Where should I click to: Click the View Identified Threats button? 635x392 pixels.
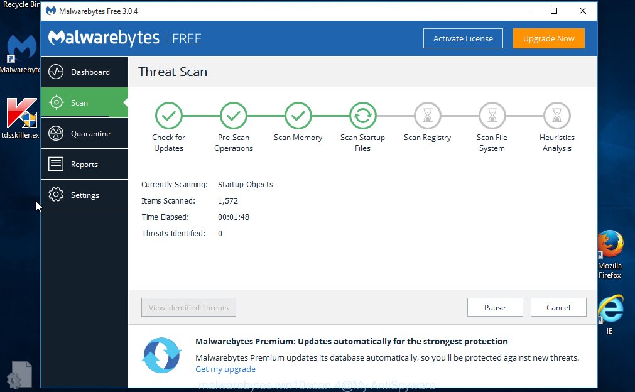click(x=188, y=307)
